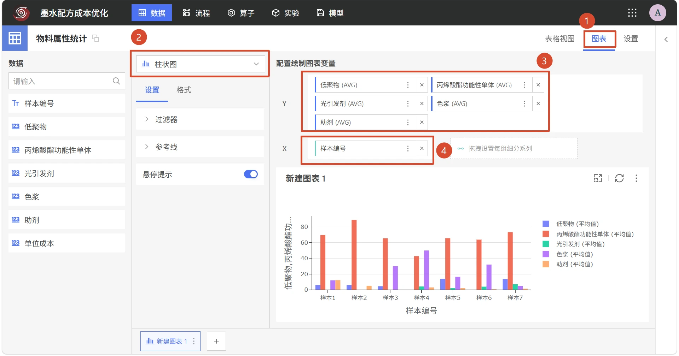Select the 光引发剂 field in data list
The height and width of the screenshot is (356, 679).
pos(67,173)
